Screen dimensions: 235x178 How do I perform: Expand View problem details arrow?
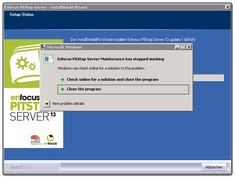click(x=47, y=104)
